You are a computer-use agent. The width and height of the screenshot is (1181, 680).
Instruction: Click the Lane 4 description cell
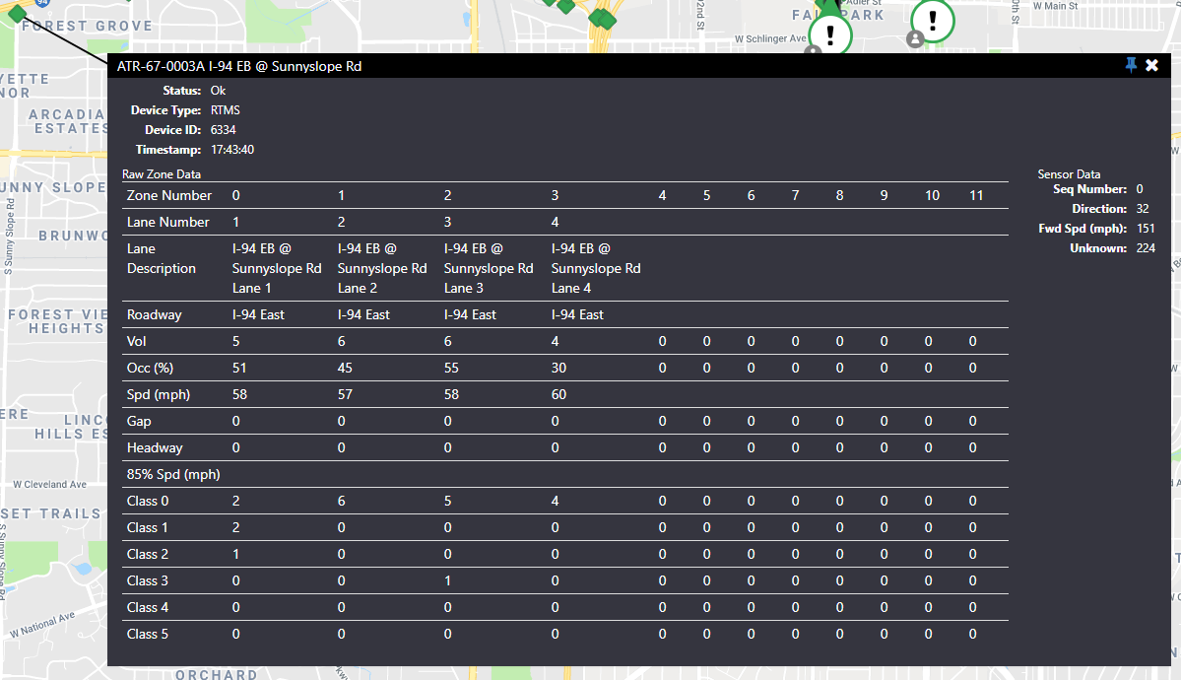coord(596,268)
